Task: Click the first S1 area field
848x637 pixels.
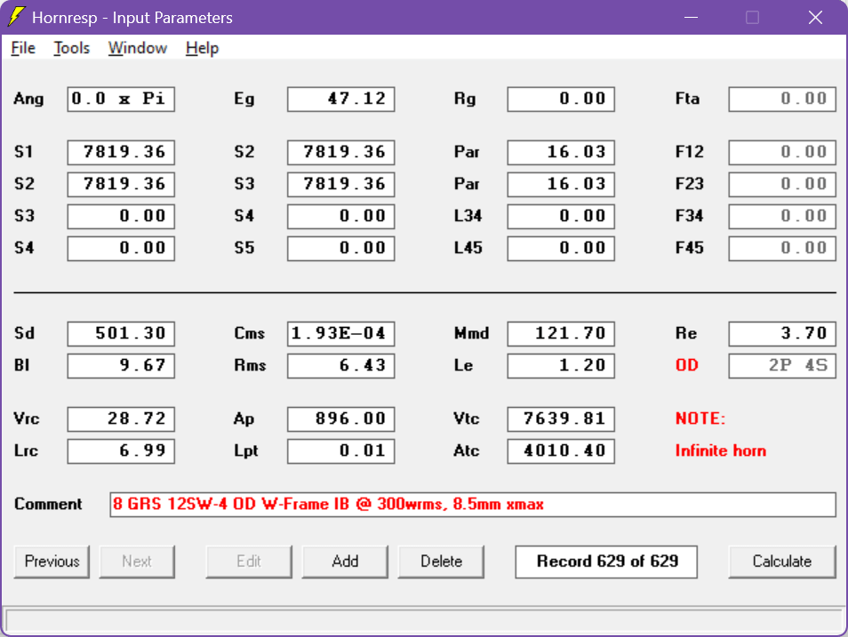Action: [121, 152]
